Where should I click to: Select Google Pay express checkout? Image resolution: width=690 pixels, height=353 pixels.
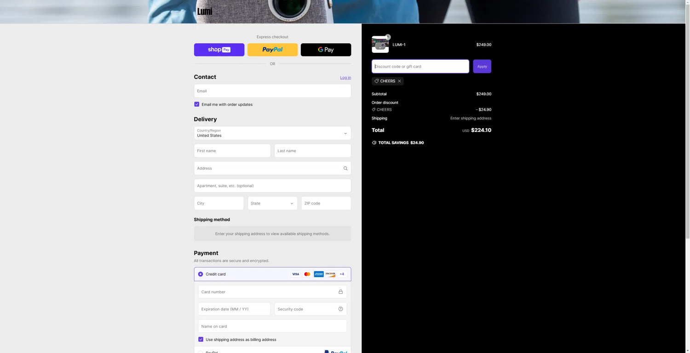coord(326,50)
